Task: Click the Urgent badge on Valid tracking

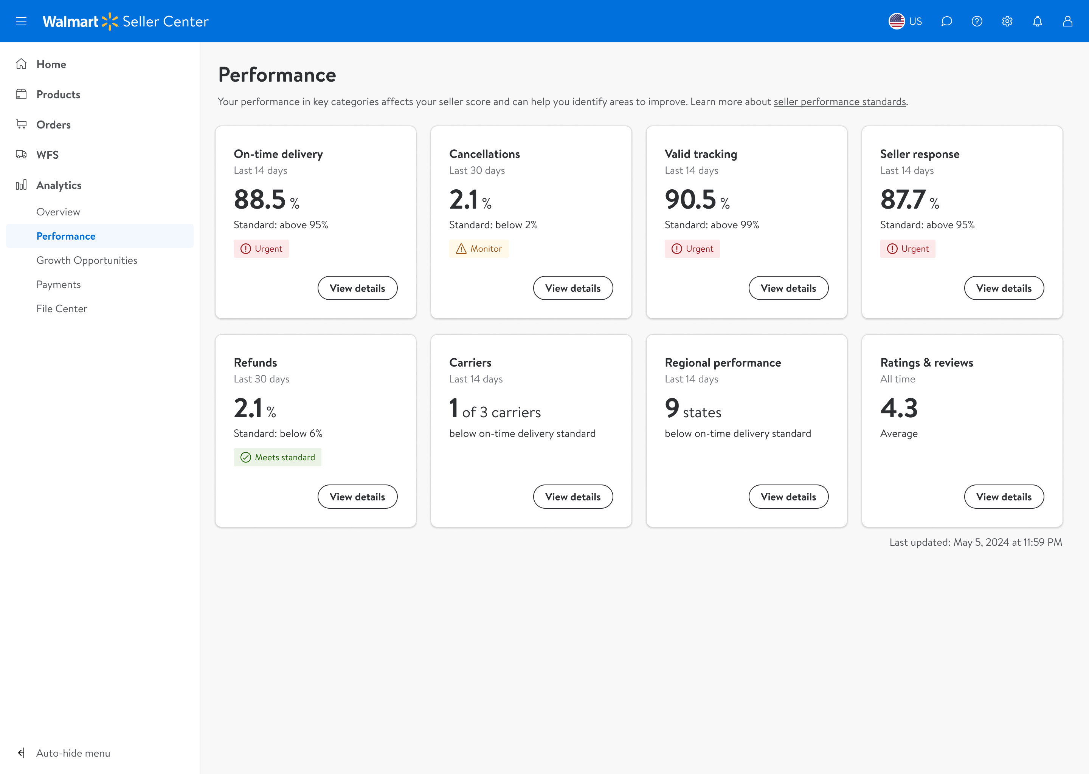Action: 692,249
